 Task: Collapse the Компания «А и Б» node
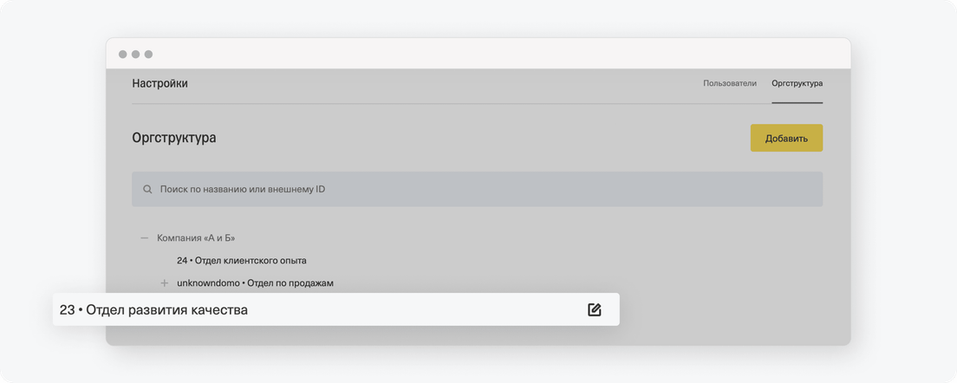coord(145,237)
